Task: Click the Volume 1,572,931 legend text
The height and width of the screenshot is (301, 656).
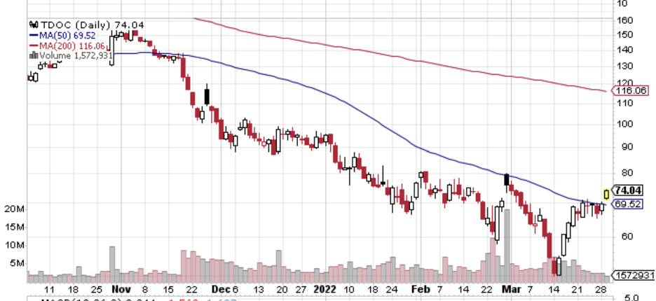Action: [76, 55]
